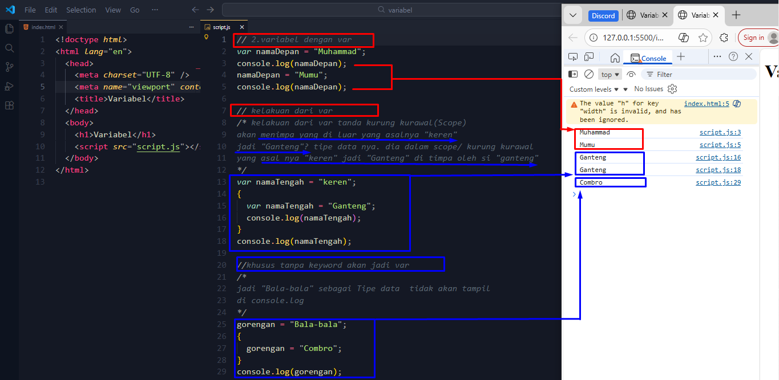The width and height of the screenshot is (779, 380).
Task: Open browser tab search chevron
Action: 573,15
